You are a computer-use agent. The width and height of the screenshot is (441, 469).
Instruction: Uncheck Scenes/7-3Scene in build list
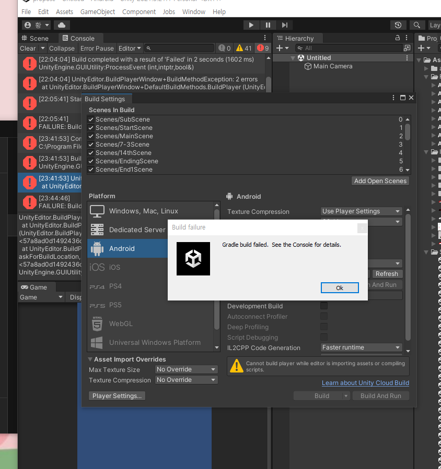coord(91,144)
